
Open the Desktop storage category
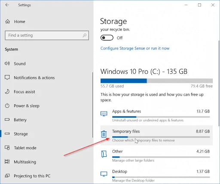(x=156, y=175)
